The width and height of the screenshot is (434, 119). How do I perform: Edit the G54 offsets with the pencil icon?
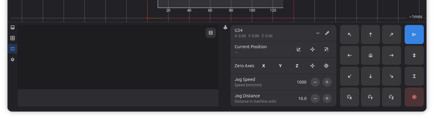tap(327, 33)
